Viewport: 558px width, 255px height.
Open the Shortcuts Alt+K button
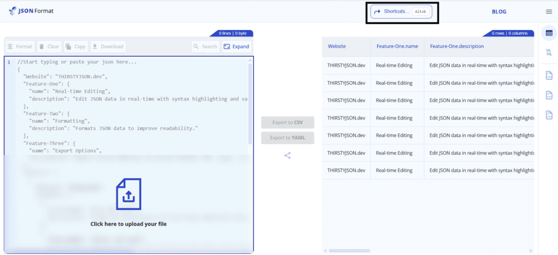click(x=401, y=11)
